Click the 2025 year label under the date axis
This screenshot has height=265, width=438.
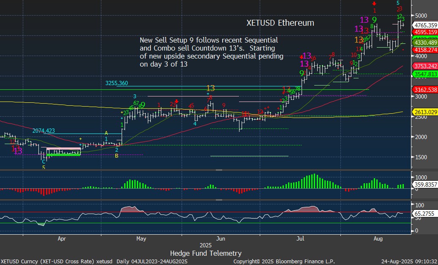(x=206, y=246)
